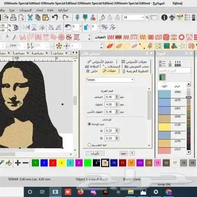
Task: Click the Redo arrow
Action: click(65, 17)
